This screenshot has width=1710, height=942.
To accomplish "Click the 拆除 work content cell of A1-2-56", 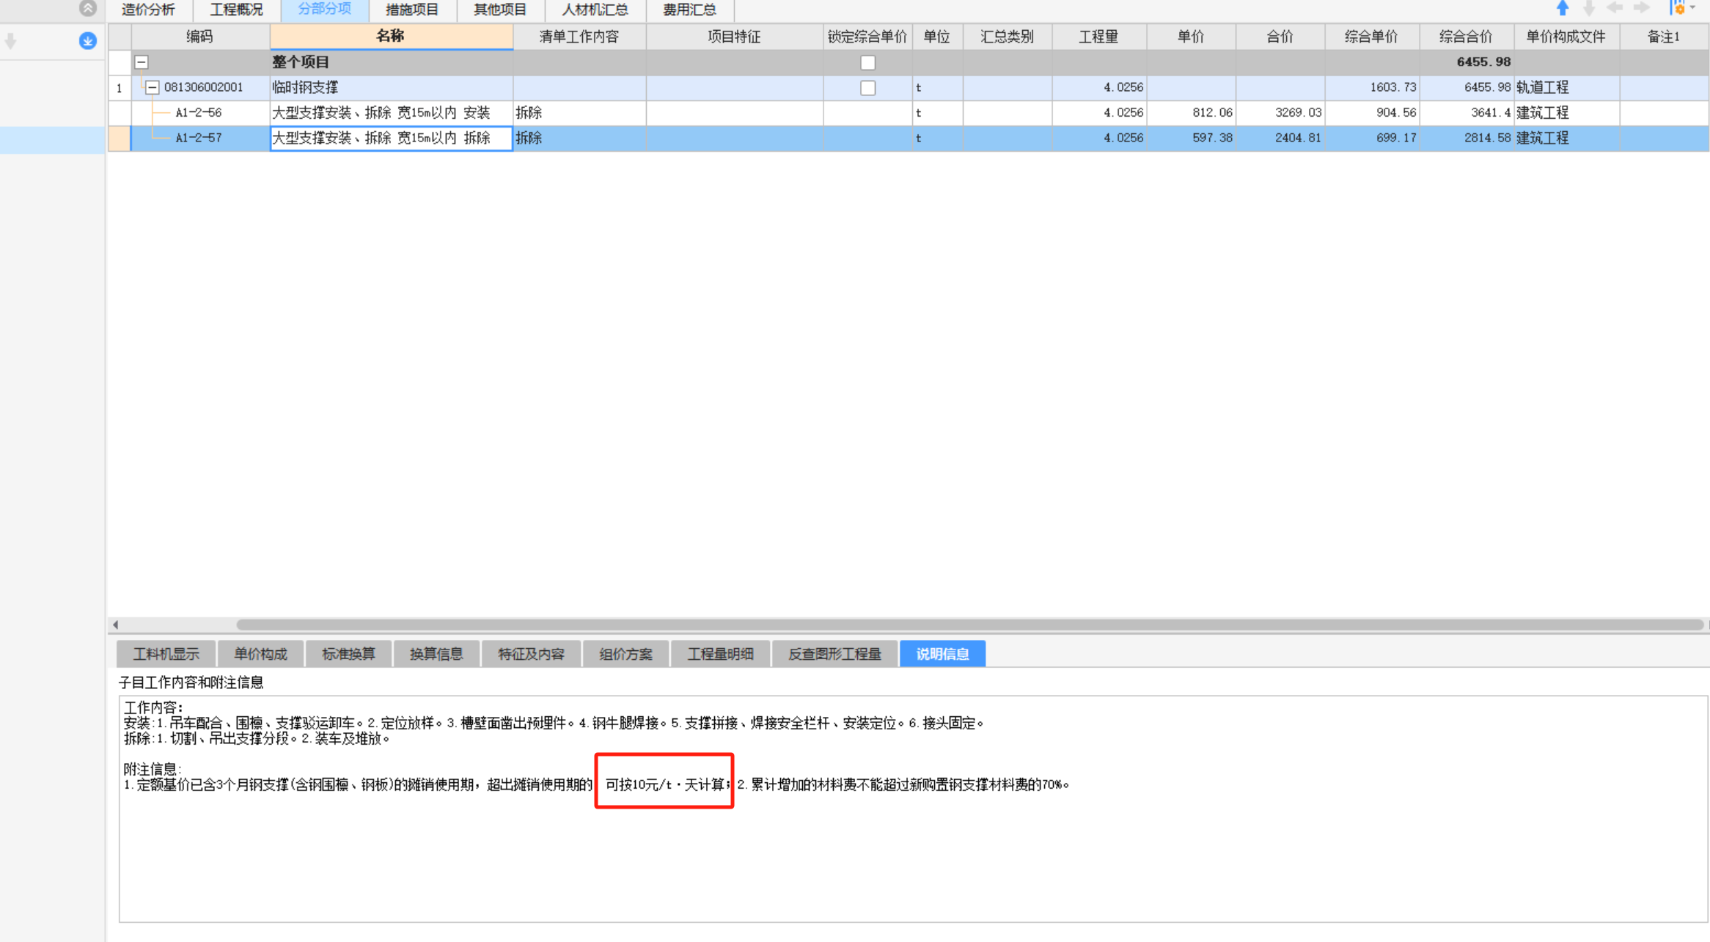I will point(579,113).
